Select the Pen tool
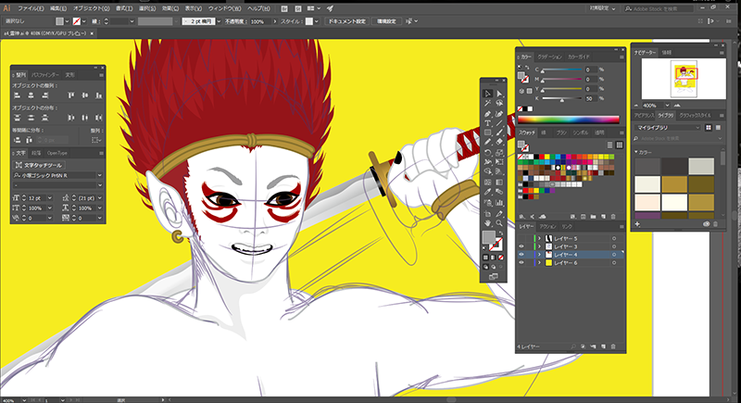This screenshot has height=403, width=741. coord(488,114)
